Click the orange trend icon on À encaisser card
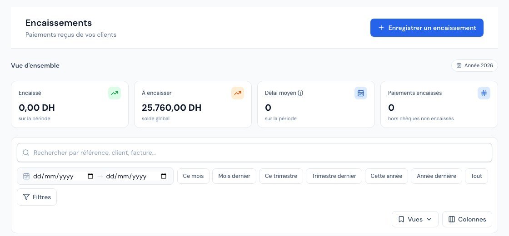509x236 pixels. (x=238, y=93)
